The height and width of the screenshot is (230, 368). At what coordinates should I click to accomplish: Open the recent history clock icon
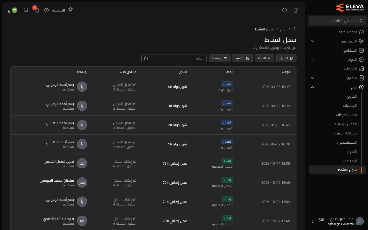tap(47, 10)
